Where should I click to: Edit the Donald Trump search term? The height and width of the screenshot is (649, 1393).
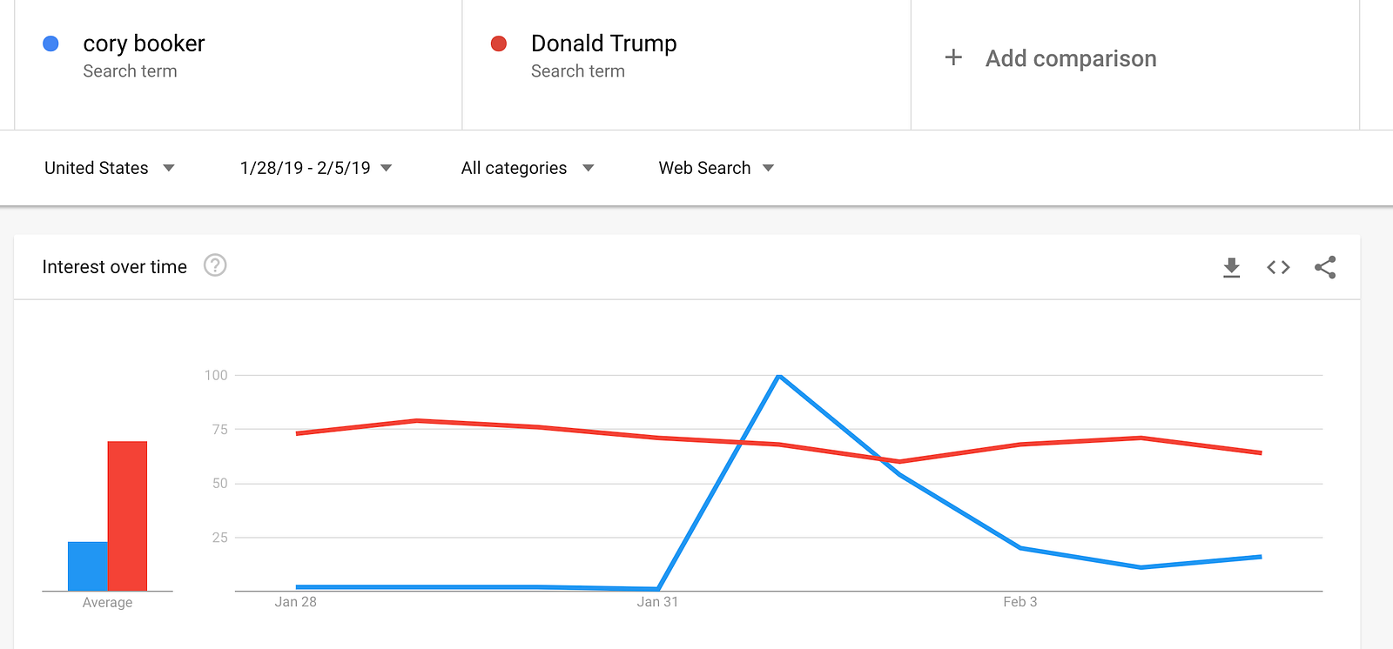tap(603, 43)
